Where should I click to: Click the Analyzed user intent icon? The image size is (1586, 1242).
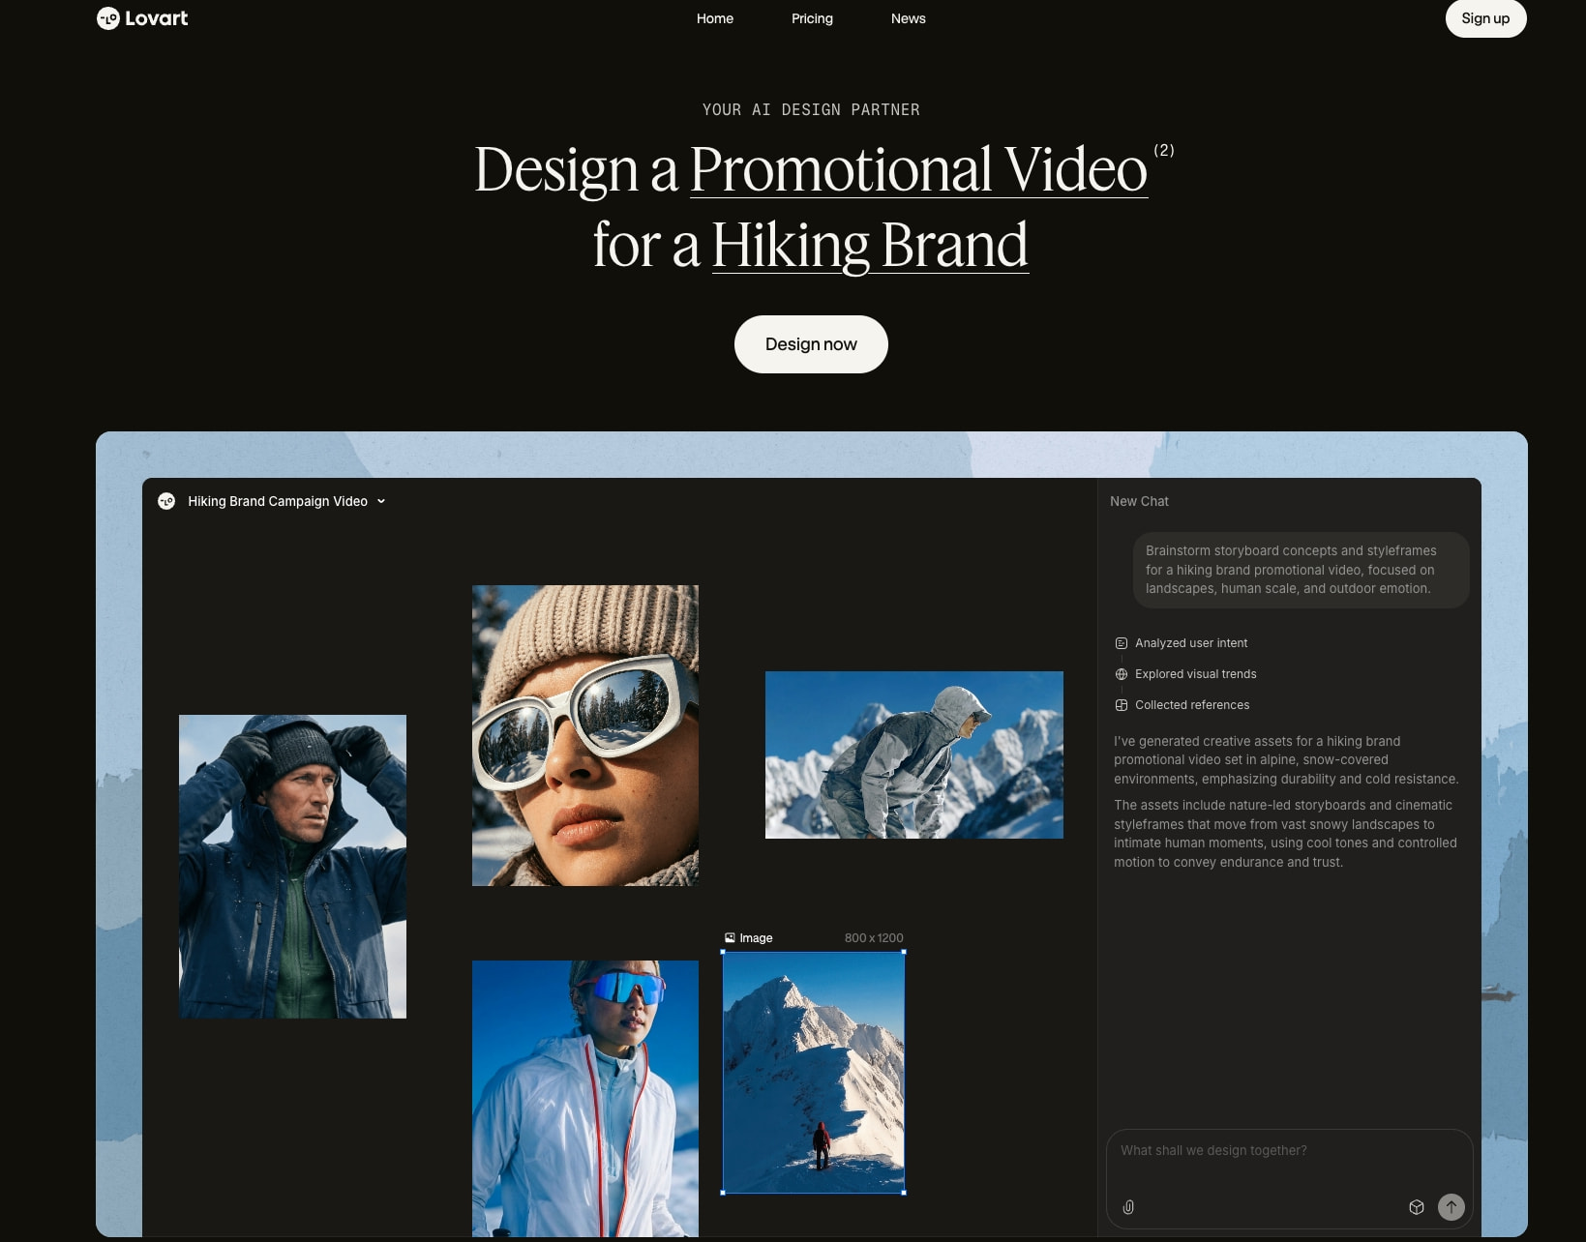1122,643
